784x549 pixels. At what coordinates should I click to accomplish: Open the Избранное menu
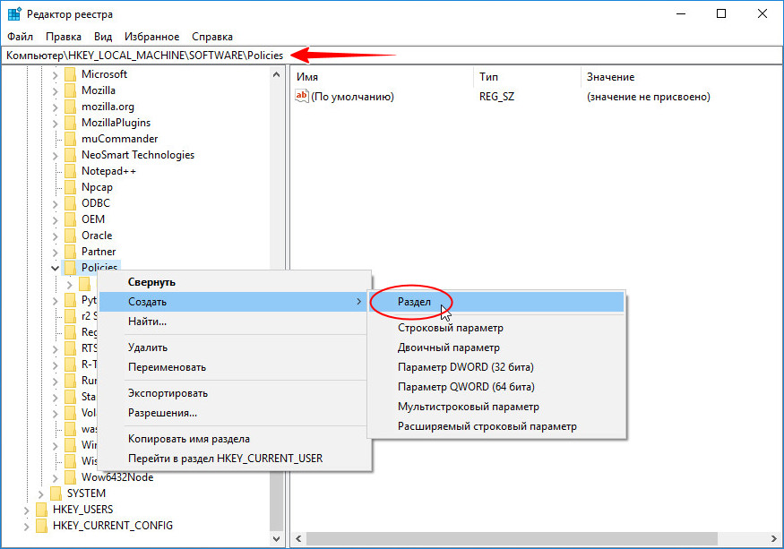(152, 37)
